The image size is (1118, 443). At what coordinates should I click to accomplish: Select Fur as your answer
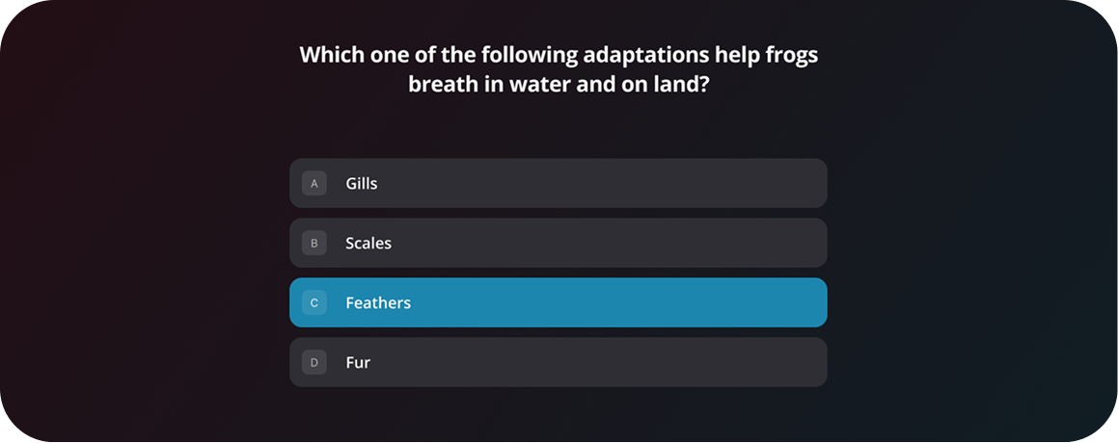[558, 362]
